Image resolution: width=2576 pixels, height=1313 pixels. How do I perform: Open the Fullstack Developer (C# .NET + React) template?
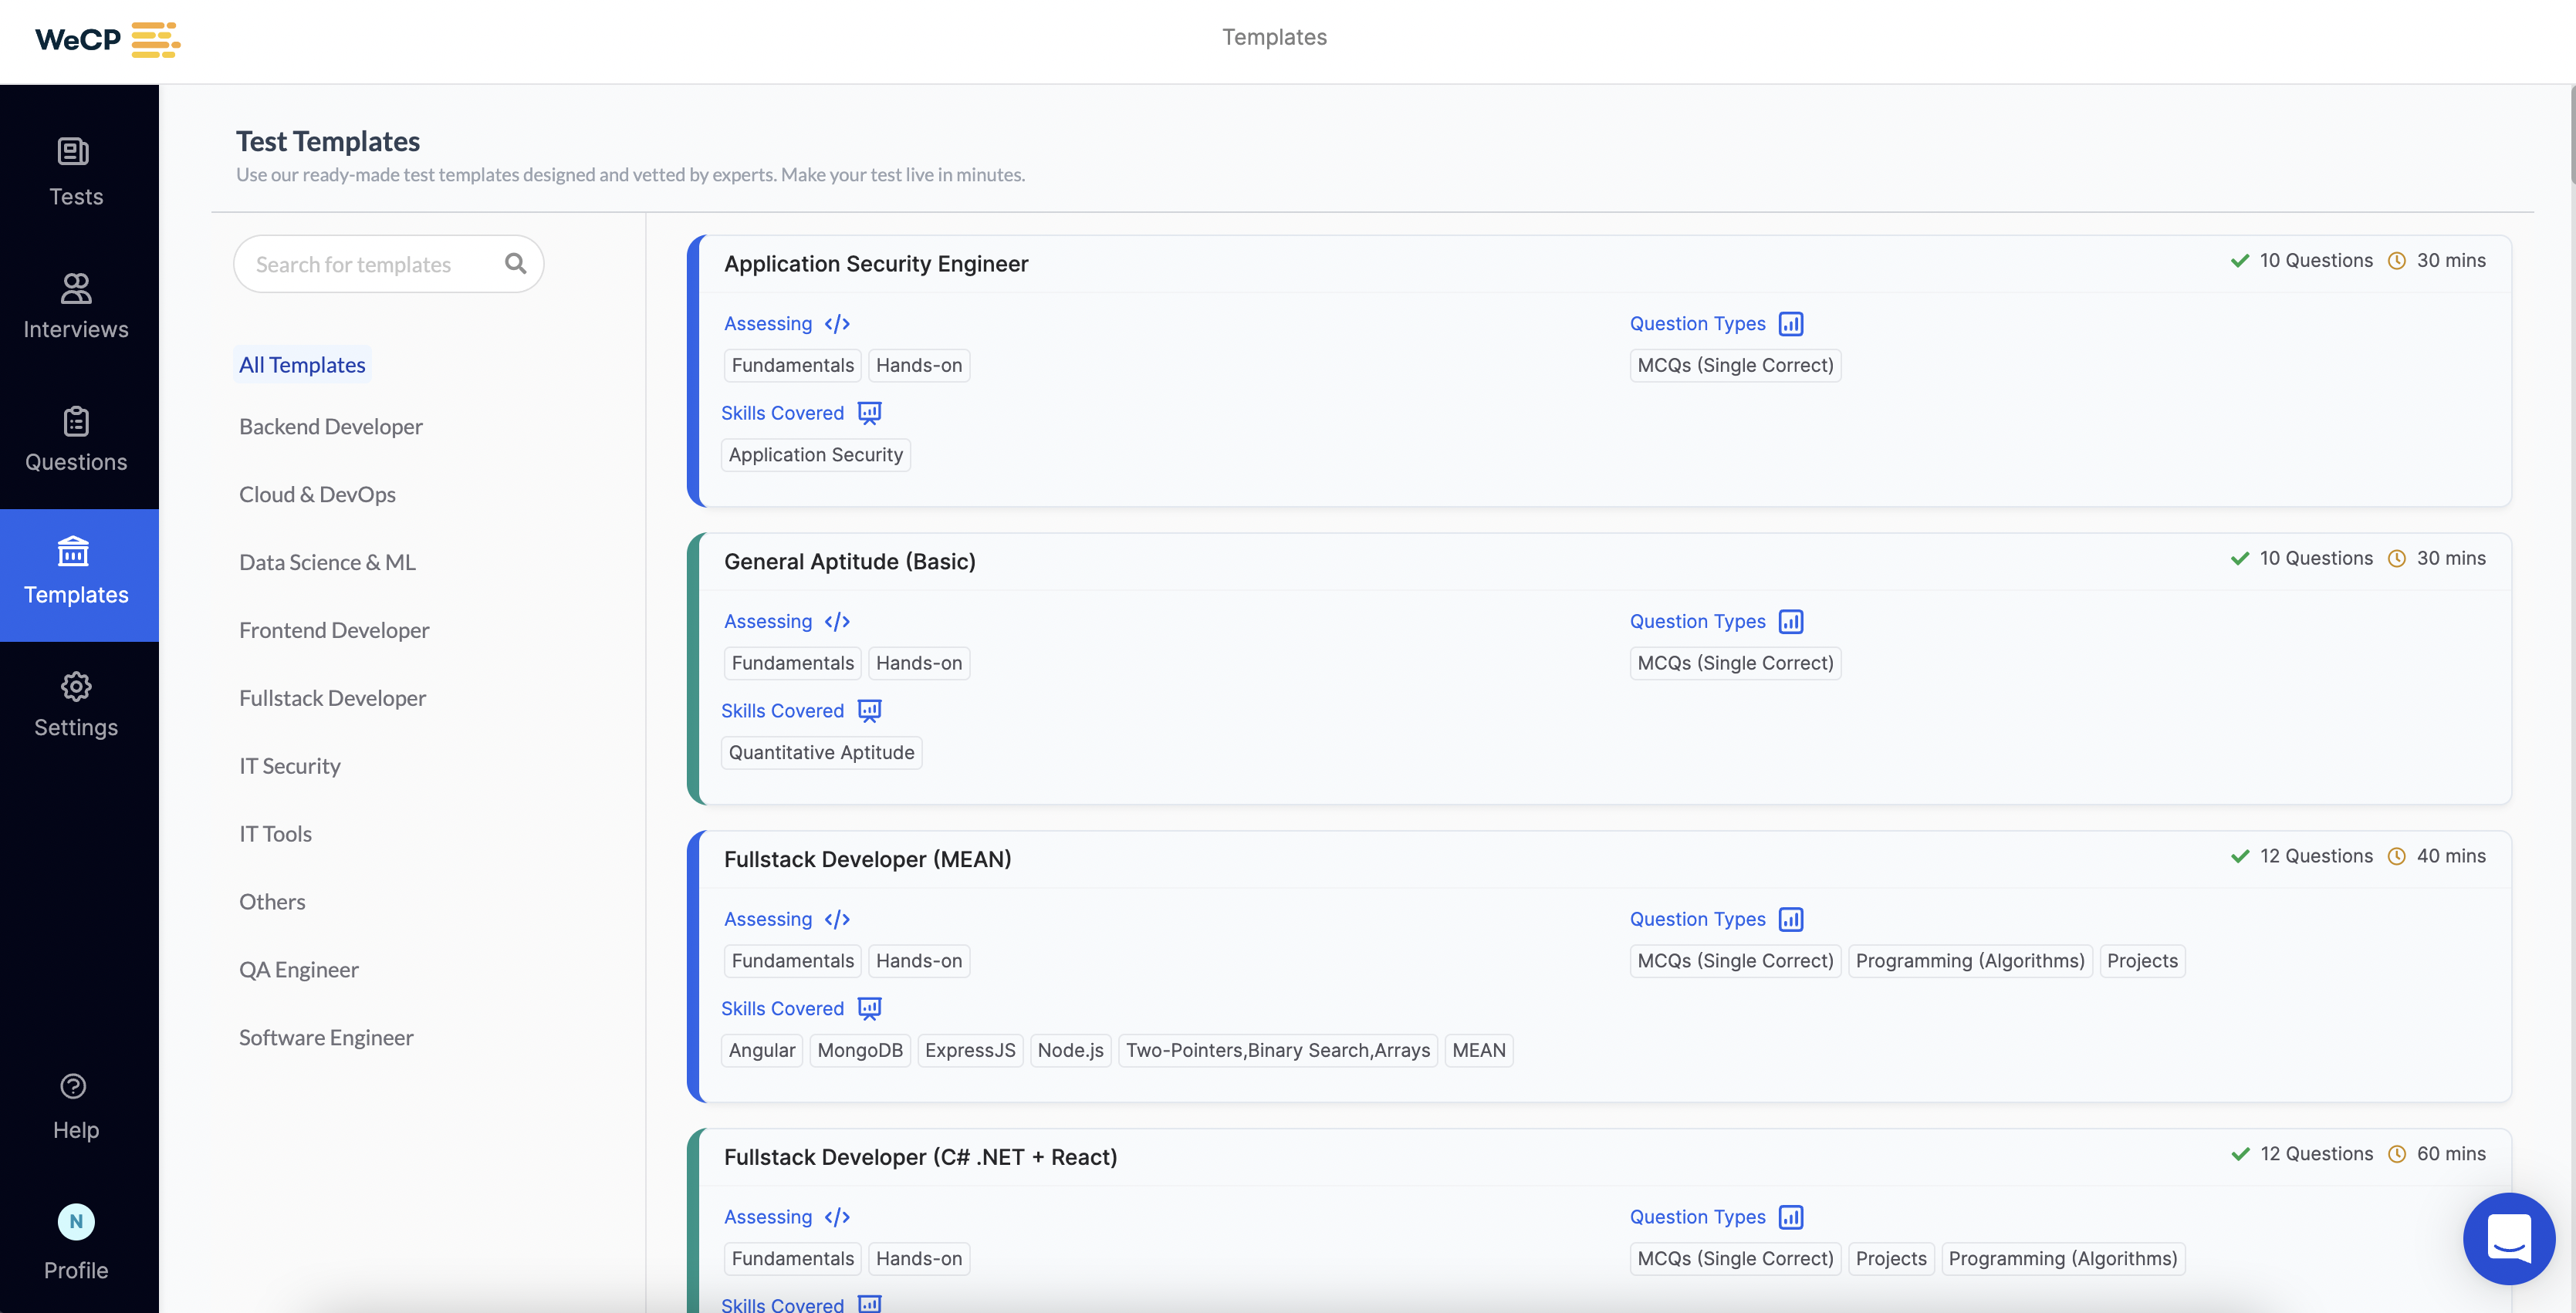pos(920,1157)
